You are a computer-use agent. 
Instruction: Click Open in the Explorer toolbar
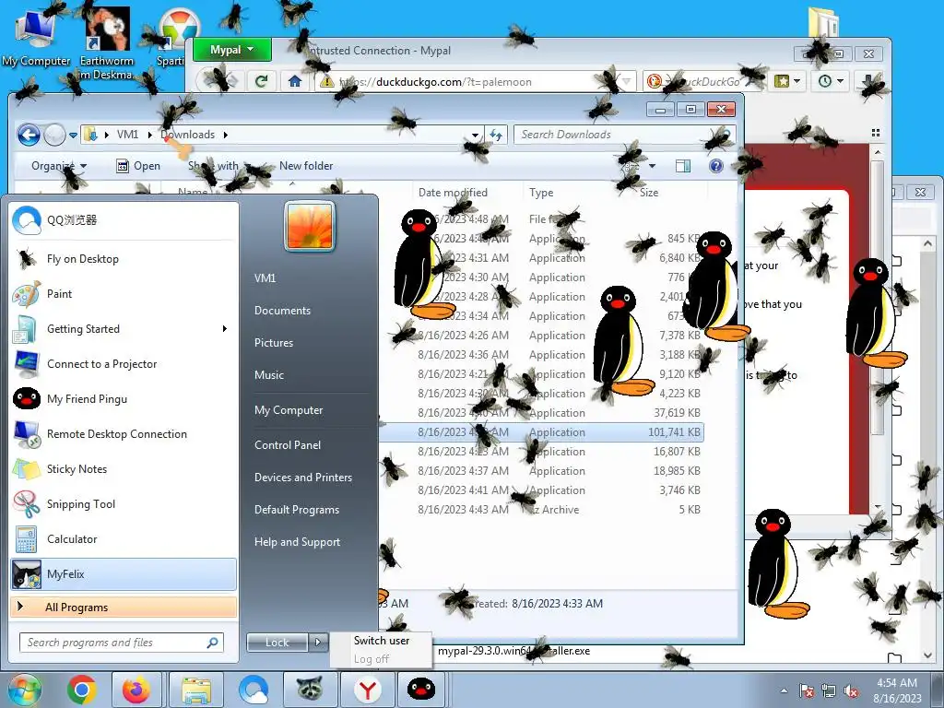tap(138, 166)
